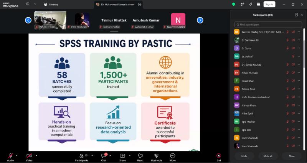Expand the chat options chevron
This screenshot has height=163, width=307.
coord(110,156)
